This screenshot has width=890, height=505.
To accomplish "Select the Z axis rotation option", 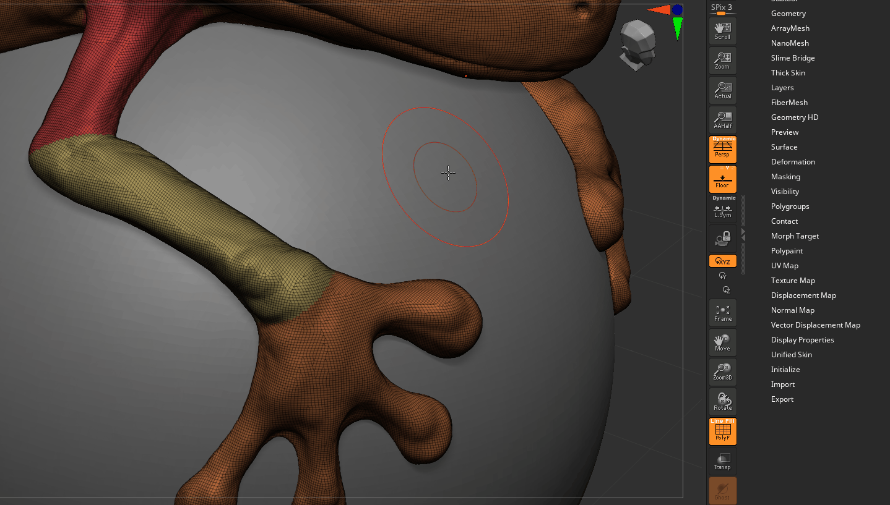I will (726, 290).
